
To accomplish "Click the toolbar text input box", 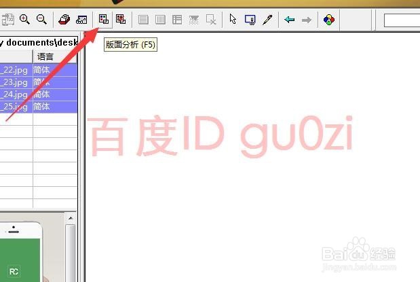I will [402, 20].
